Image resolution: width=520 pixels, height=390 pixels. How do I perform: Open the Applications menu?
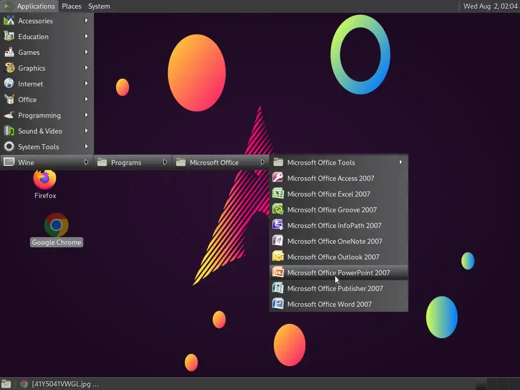coord(29,6)
